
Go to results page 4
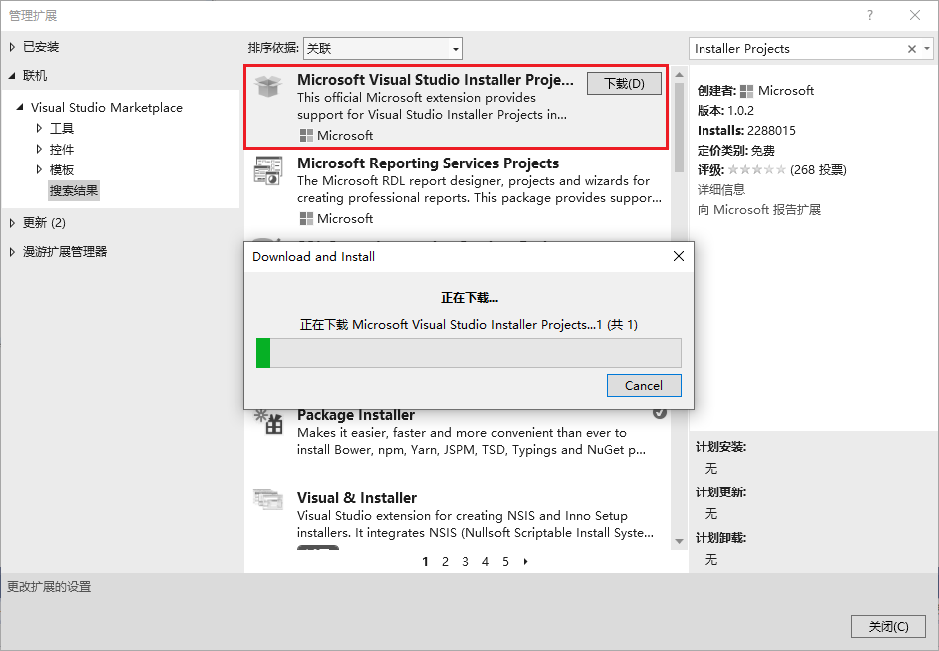[x=485, y=562]
